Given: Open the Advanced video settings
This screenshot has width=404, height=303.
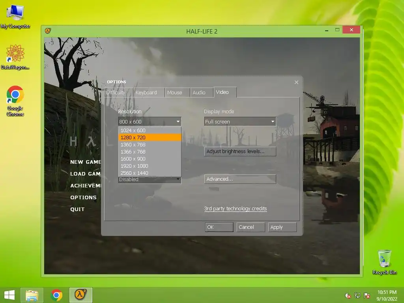Looking at the screenshot, I should [240, 179].
